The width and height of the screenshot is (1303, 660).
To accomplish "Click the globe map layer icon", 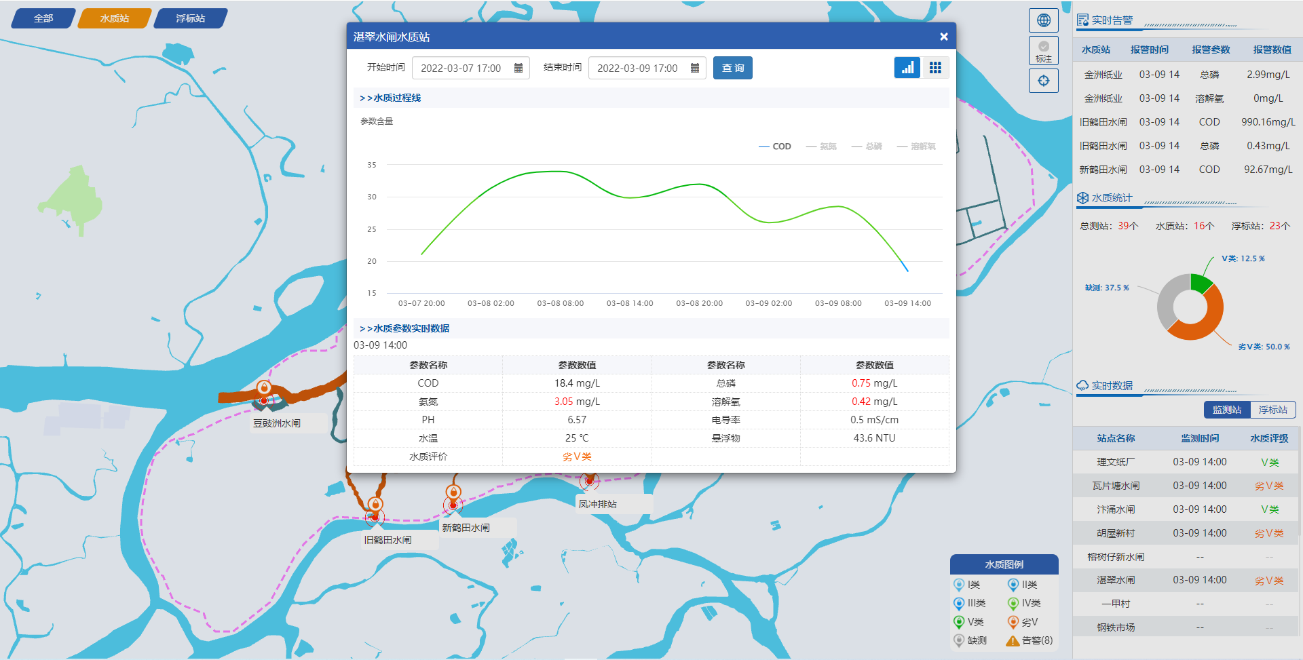I will (x=1044, y=20).
